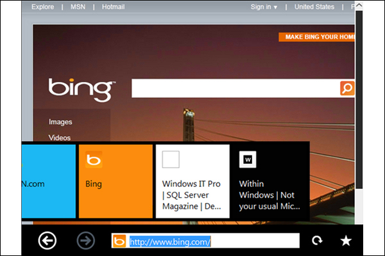
Task: Click the United States region link
Action: pos(314,7)
